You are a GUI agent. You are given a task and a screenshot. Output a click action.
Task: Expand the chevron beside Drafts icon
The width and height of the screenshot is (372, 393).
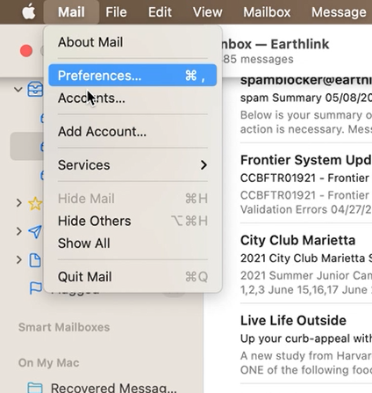[x=19, y=259]
